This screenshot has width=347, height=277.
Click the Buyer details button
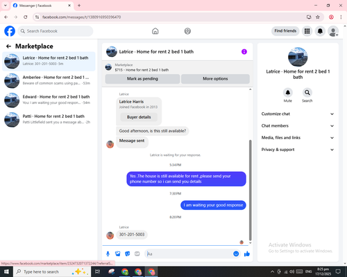[x=139, y=117]
